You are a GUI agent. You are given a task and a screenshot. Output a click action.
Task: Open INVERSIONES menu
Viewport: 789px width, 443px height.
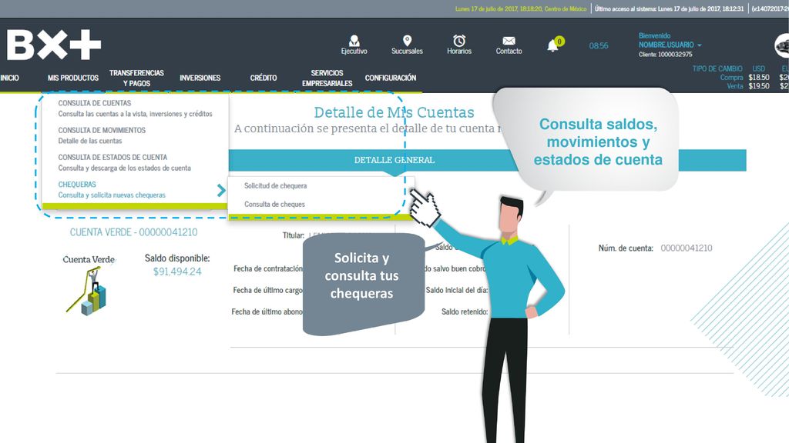pos(200,78)
